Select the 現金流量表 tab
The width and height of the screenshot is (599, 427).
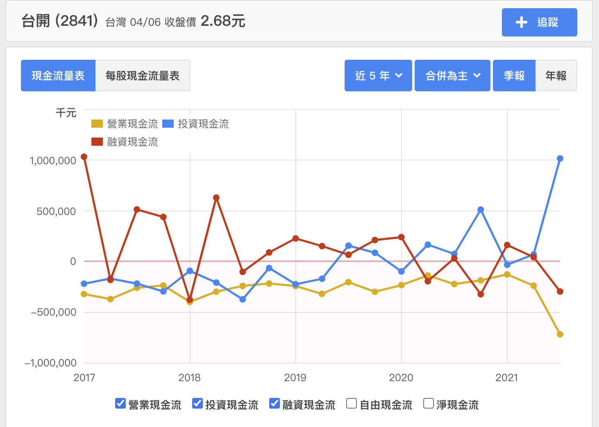point(58,75)
